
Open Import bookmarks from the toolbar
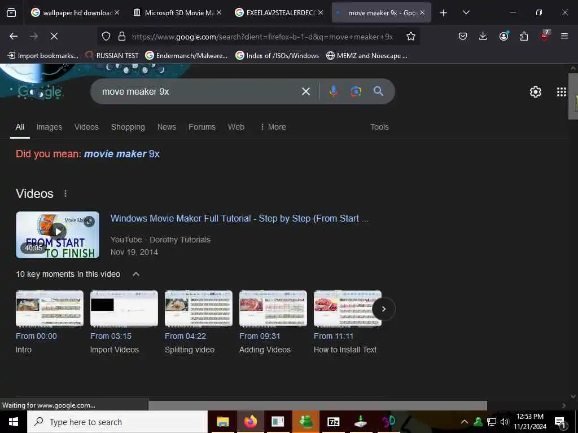[43, 56]
